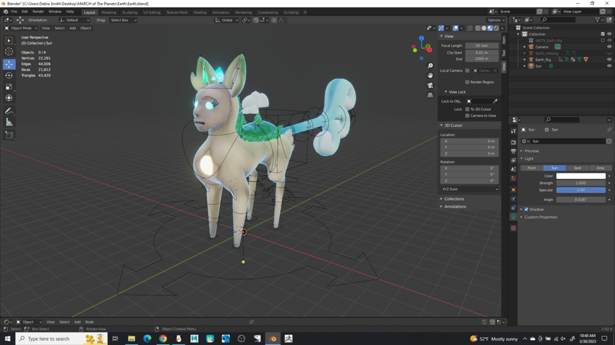
Task: Expand the Preview panel
Action: pos(531,151)
